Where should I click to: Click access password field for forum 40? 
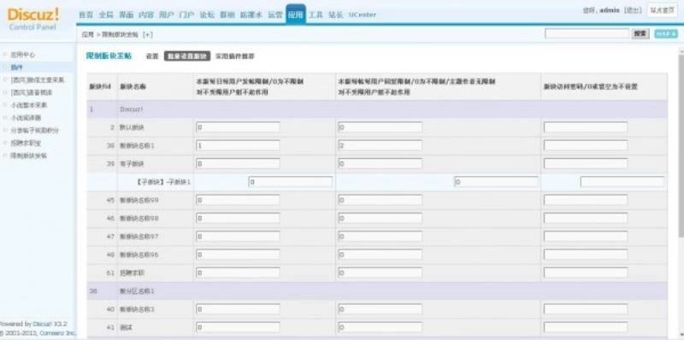point(586,309)
